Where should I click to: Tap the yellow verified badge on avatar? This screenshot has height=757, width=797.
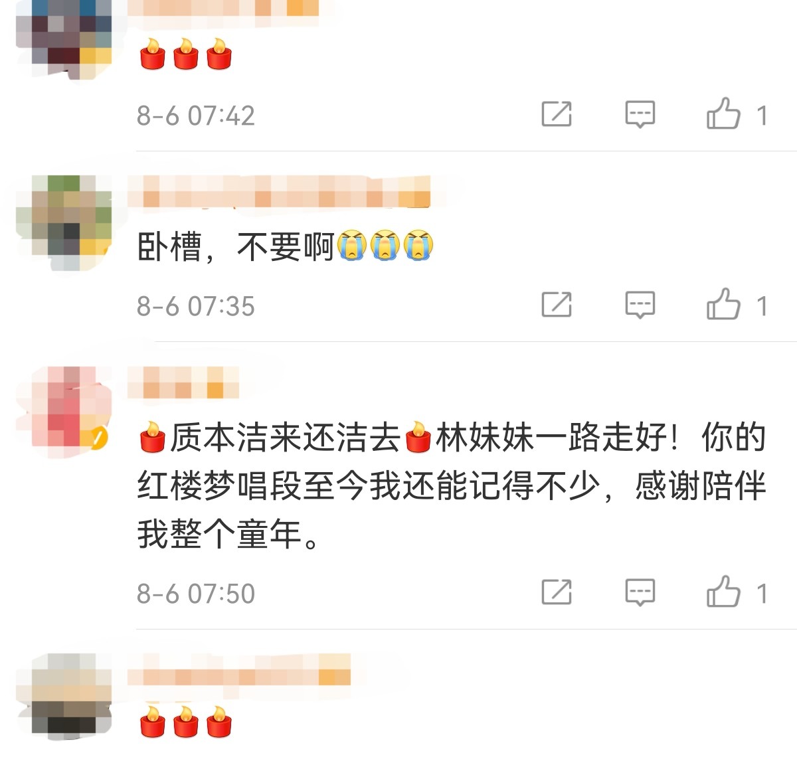97,438
